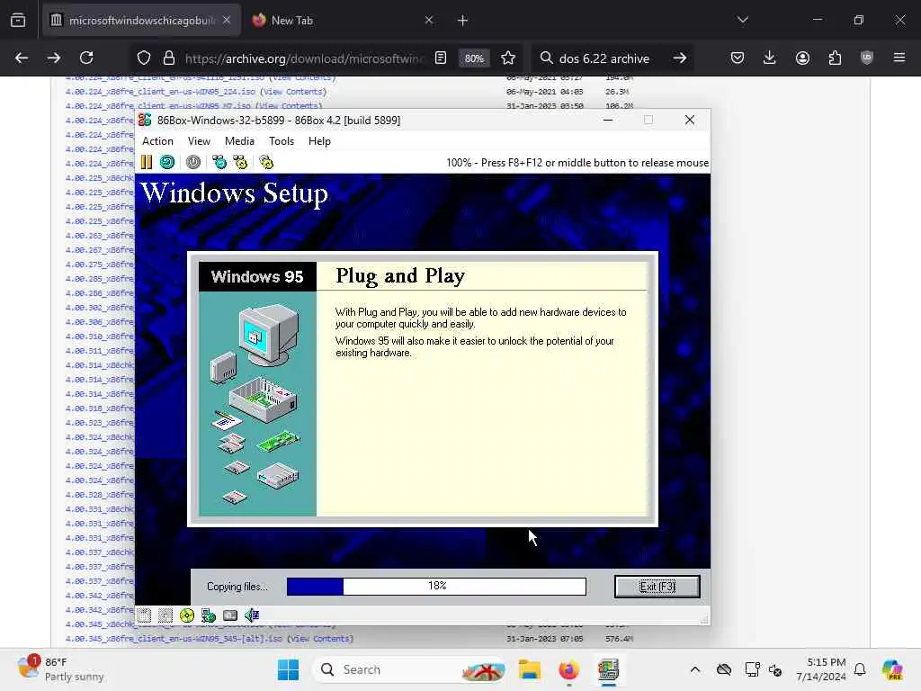The height and width of the screenshot is (691, 921).
Task: Click first floppy drive status icon
Action: 145,615
